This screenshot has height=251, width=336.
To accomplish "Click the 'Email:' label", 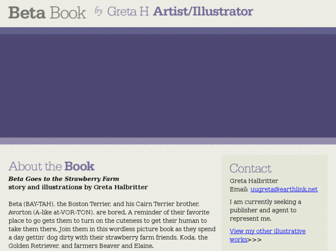I will click(238, 189).
